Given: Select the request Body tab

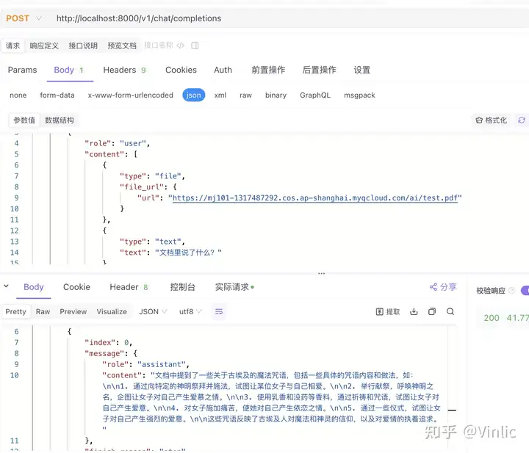Looking at the screenshot, I should point(68,70).
